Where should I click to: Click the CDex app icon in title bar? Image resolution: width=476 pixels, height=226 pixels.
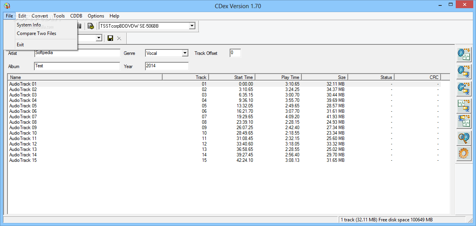(7, 5)
